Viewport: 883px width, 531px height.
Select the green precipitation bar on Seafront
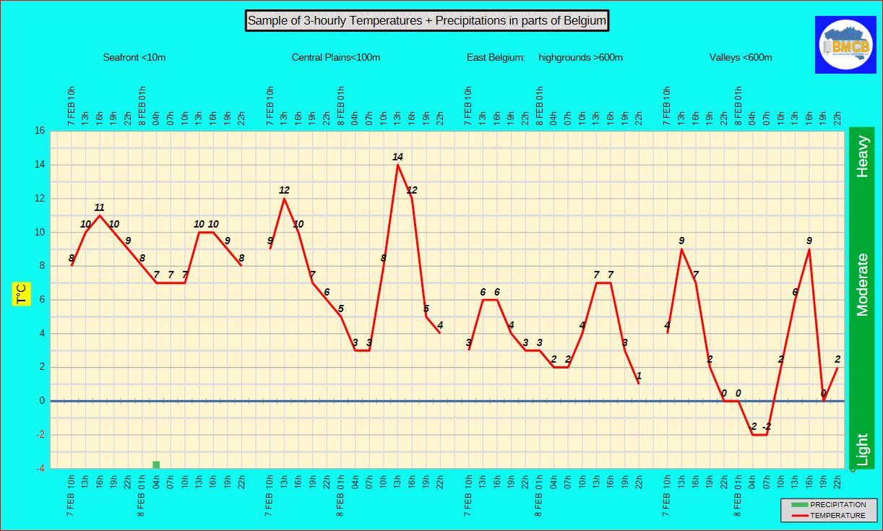click(156, 465)
